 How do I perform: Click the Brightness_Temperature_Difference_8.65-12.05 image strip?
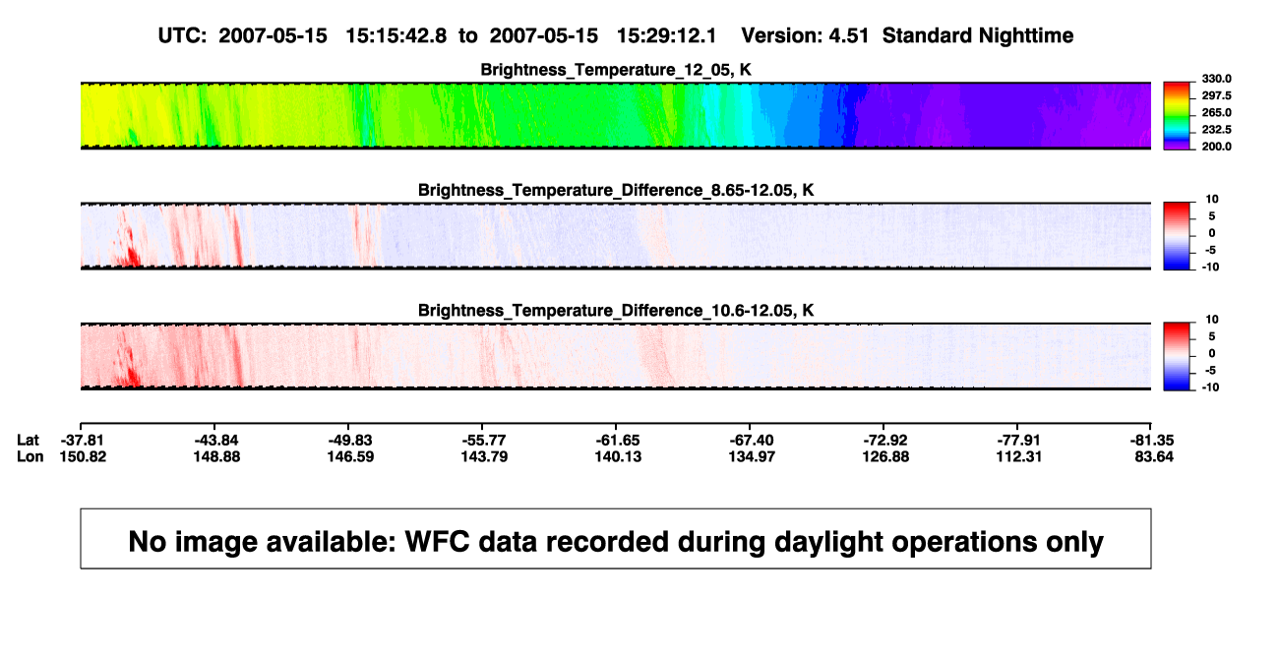point(616,236)
